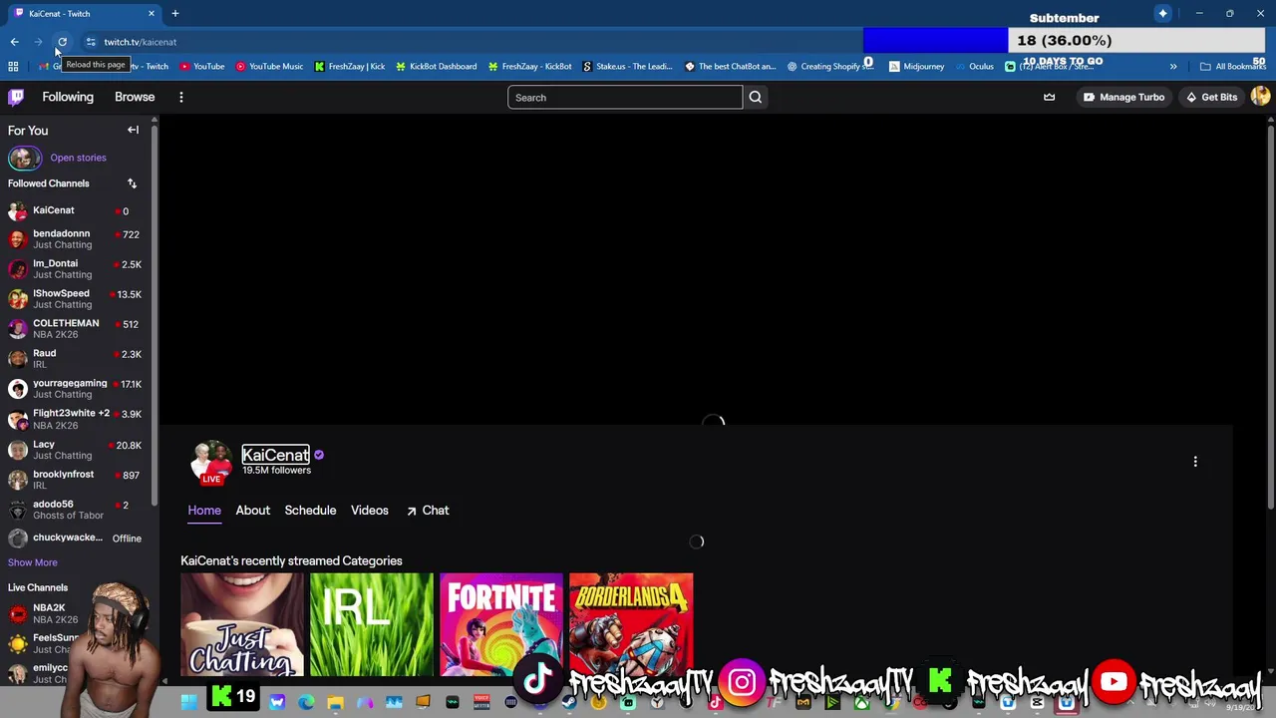Open the Gemini sparkle icon in title bar
Viewport: 1276px width, 718px height.
(1162, 13)
